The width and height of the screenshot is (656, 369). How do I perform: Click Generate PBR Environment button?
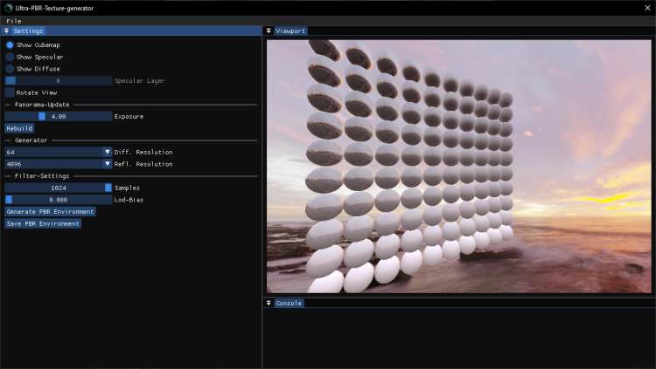50,211
